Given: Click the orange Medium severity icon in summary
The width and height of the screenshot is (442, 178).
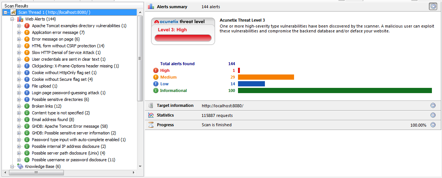Looking at the screenshot, I should pos(155,77).
